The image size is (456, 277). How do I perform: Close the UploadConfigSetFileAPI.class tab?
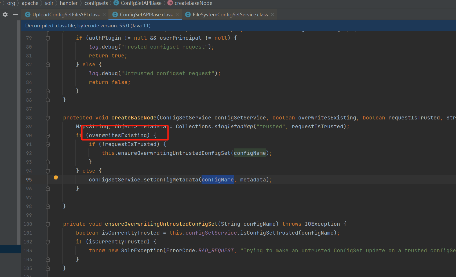coord(104,14)
